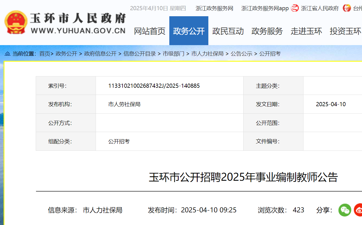Viewport: 362px width, 225px height.
Task: Open 走进玉环 navigation tab
Action: [x=306, y=31]
